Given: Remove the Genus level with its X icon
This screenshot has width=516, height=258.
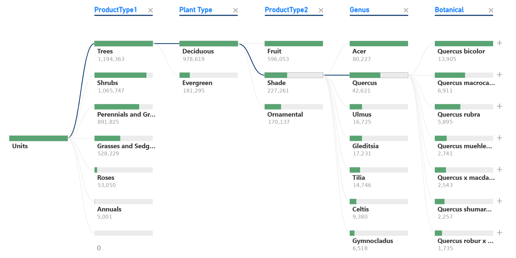Looking at the screenshot, I should tap(406, 10).
